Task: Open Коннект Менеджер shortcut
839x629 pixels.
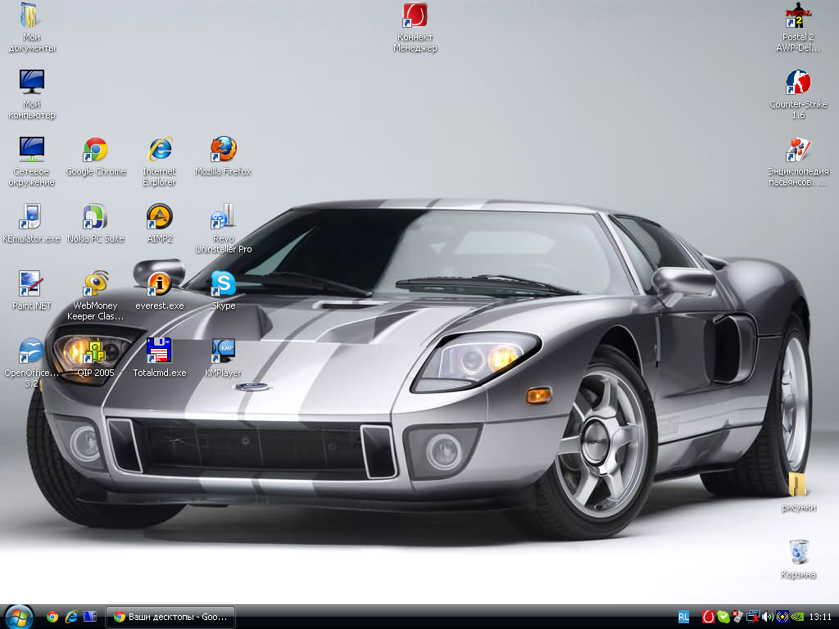Action: click(415, 16)
